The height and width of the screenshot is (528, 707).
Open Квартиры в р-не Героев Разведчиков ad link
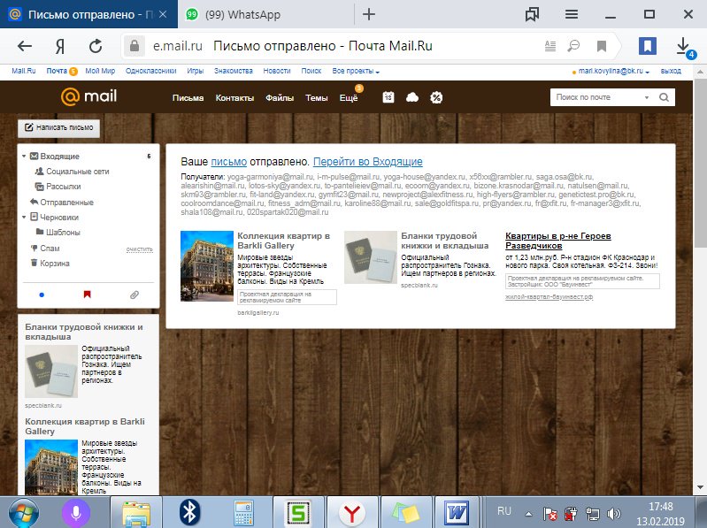[x=558, y=241]
